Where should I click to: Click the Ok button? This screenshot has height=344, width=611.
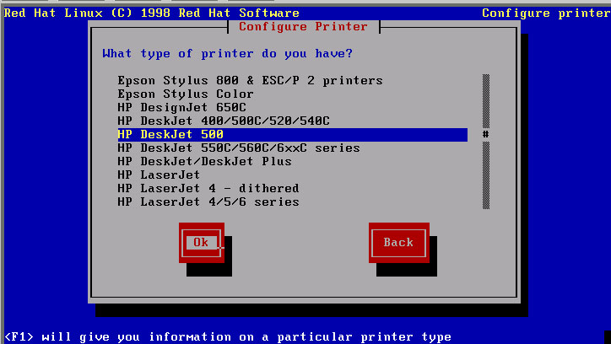(202, 243)
